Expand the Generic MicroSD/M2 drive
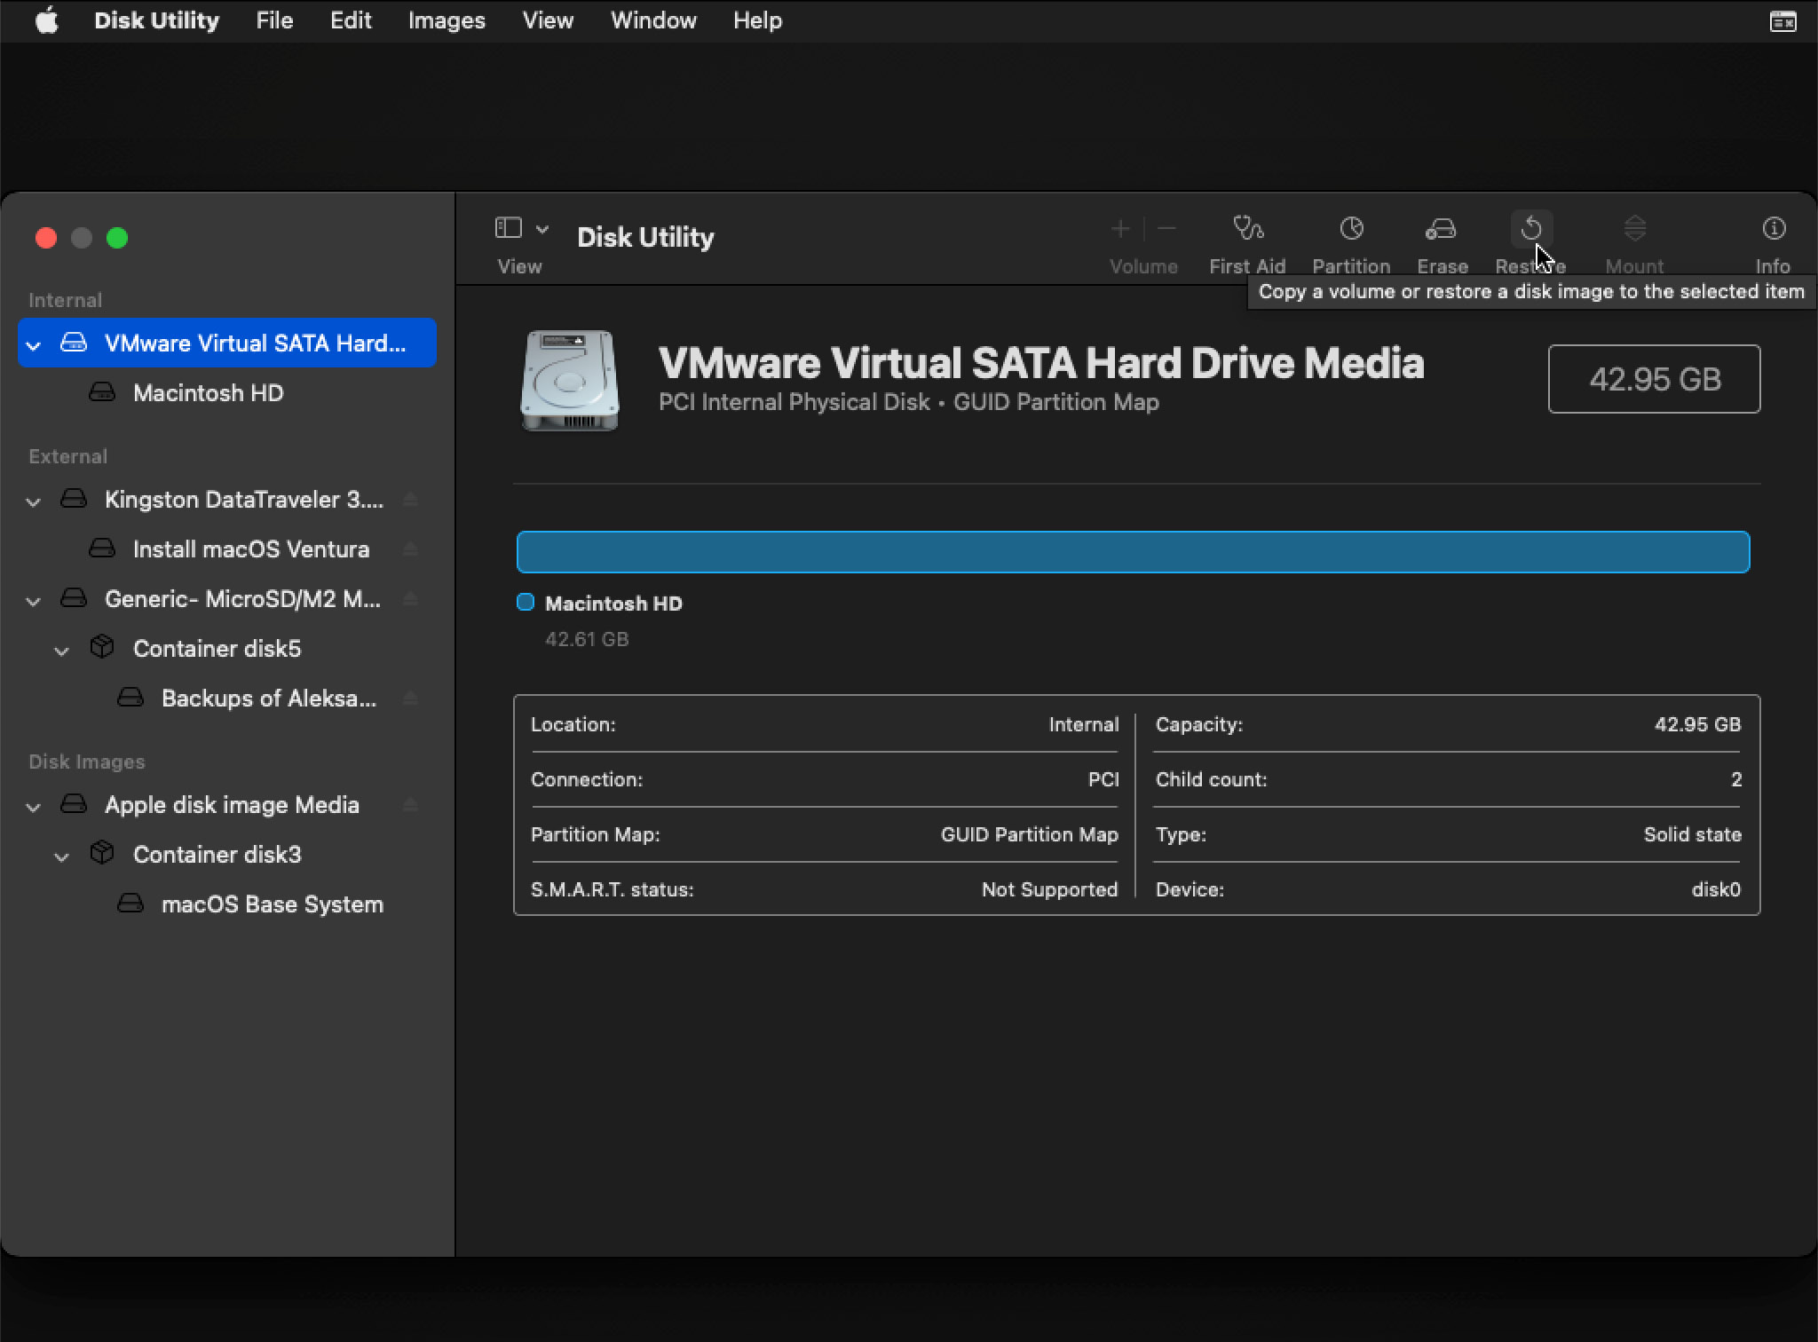 click(31, 598)
